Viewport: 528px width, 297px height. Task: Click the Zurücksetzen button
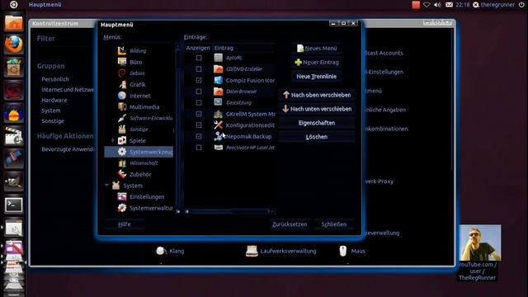tap(290, 224)
